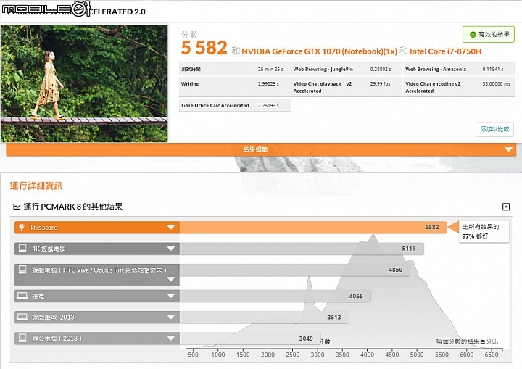Expand the orange 結果細節 bar arrow

[x=508, y=149]
